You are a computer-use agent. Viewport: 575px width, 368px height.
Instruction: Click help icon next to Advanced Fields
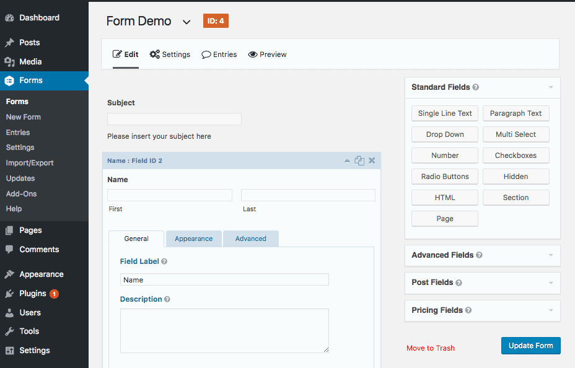479,255
